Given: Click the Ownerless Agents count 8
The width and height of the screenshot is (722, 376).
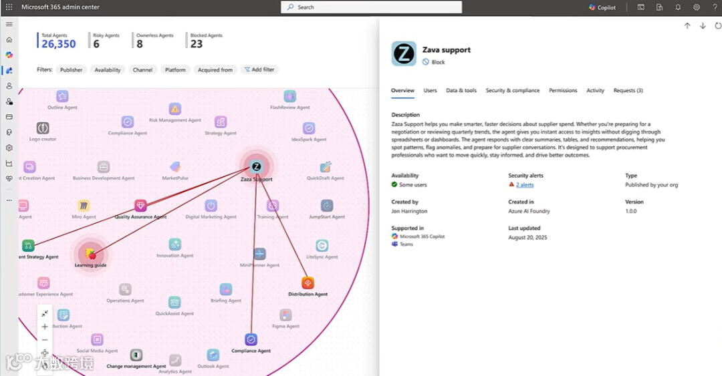Looking at the screenshot, I should tap(140, 43).
